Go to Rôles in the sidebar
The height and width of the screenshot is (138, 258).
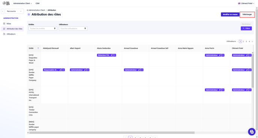tap(9, 24)
